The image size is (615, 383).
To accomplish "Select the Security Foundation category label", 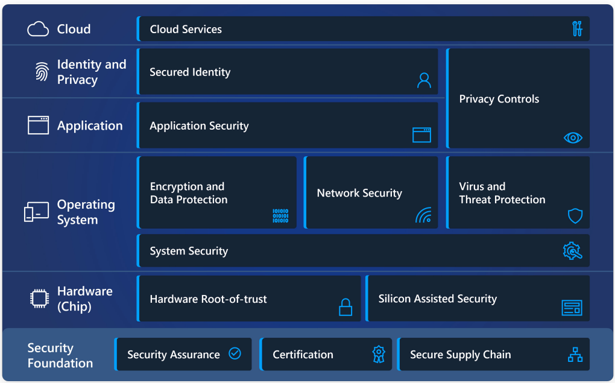I will click(60, 355).
